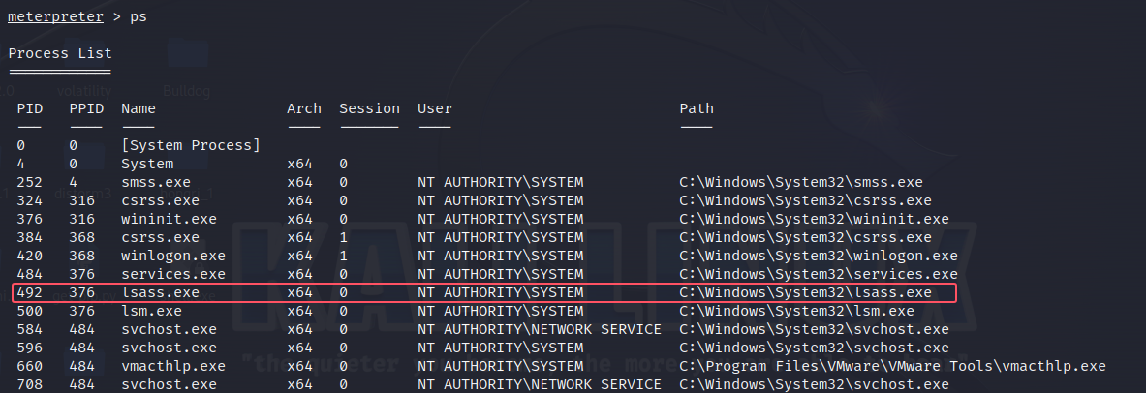Click the User column header
Viewport: 1146px width, 393px height.
435,108
